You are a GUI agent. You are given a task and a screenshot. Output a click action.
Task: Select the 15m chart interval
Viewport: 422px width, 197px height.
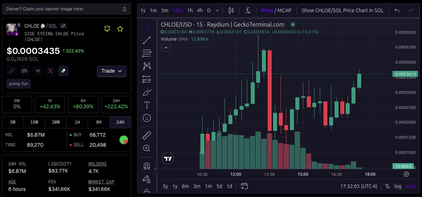point(178,10)
